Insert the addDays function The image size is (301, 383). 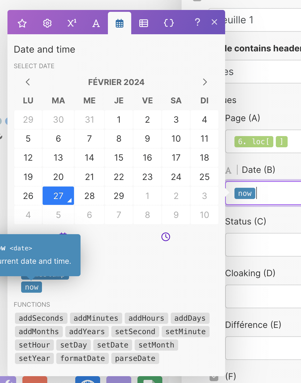pos(190,318)
